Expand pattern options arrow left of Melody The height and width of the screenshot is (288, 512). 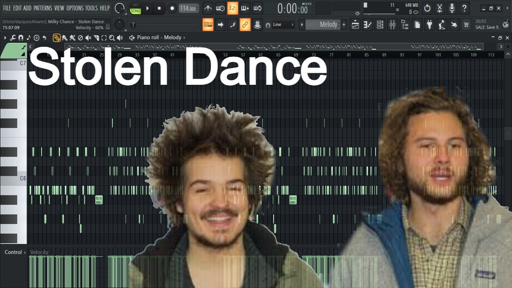(x=302, y=25)
